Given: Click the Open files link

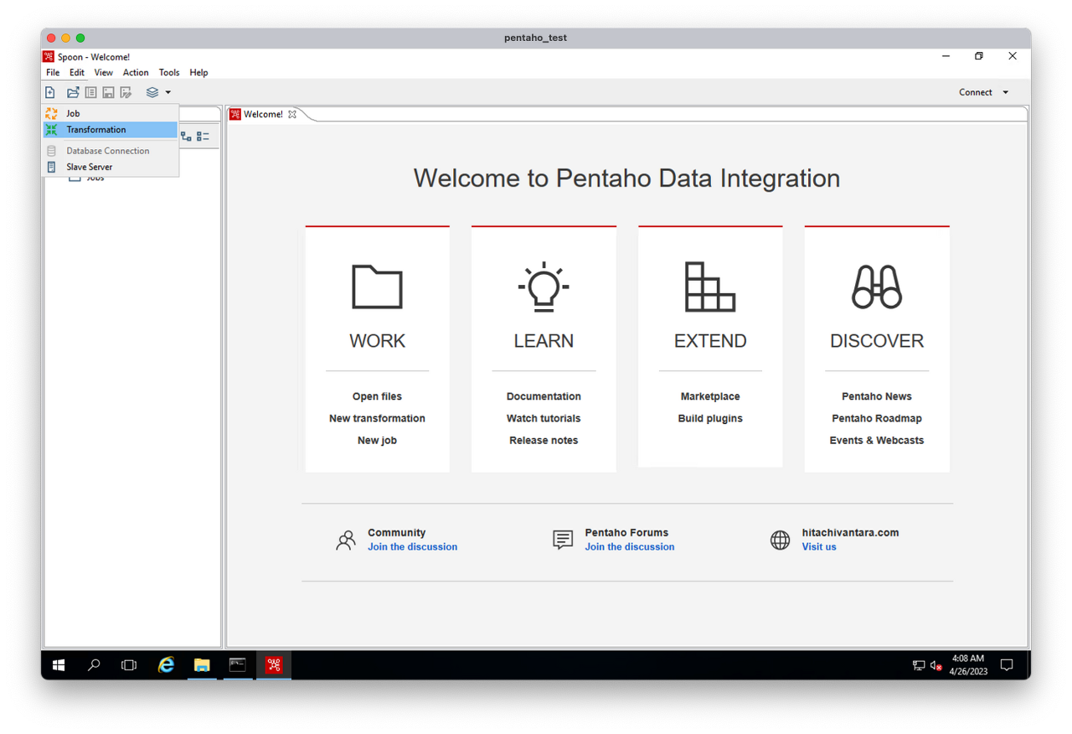Looking at the screenshot, I should pyautogui.click(x=377, y=396).
